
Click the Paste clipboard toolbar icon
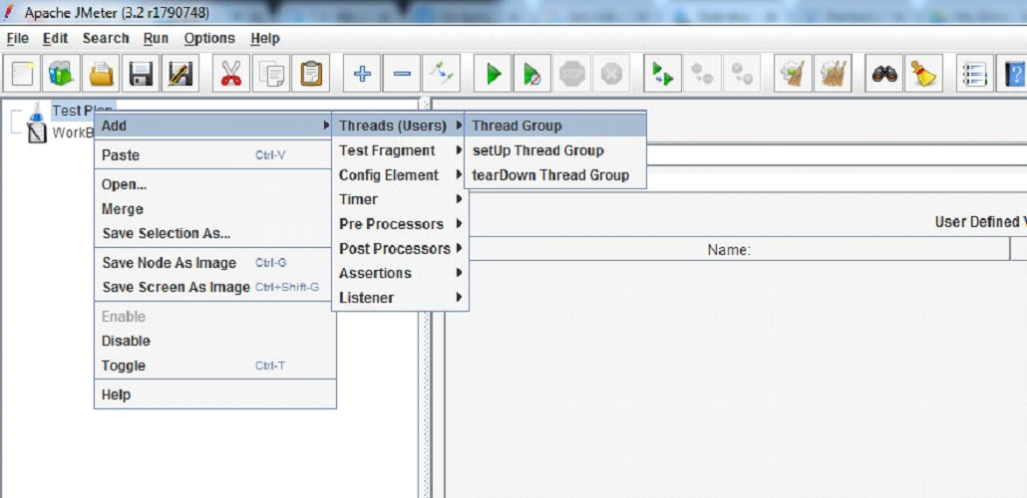click(310, 74)
